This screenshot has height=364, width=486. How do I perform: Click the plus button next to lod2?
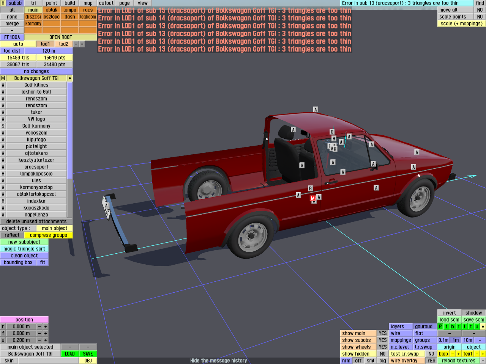tap(82, 44)
